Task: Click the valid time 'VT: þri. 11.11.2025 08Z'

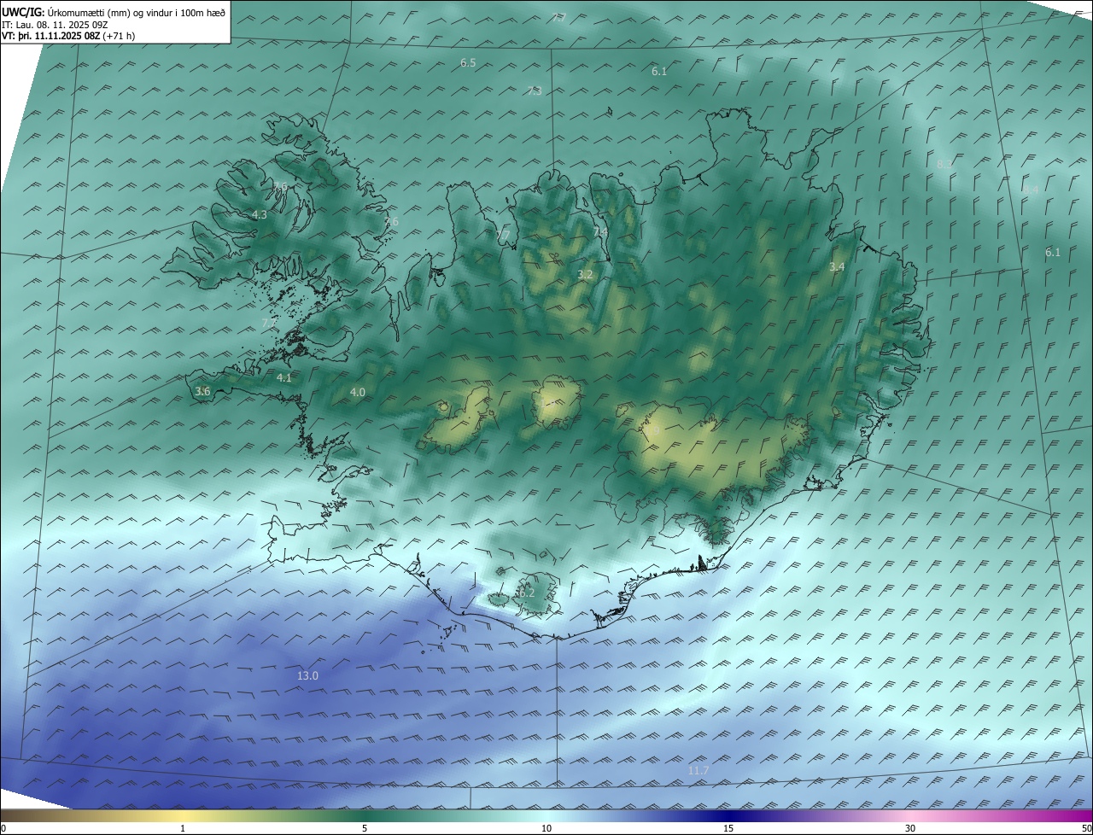Action: point(51,36)
